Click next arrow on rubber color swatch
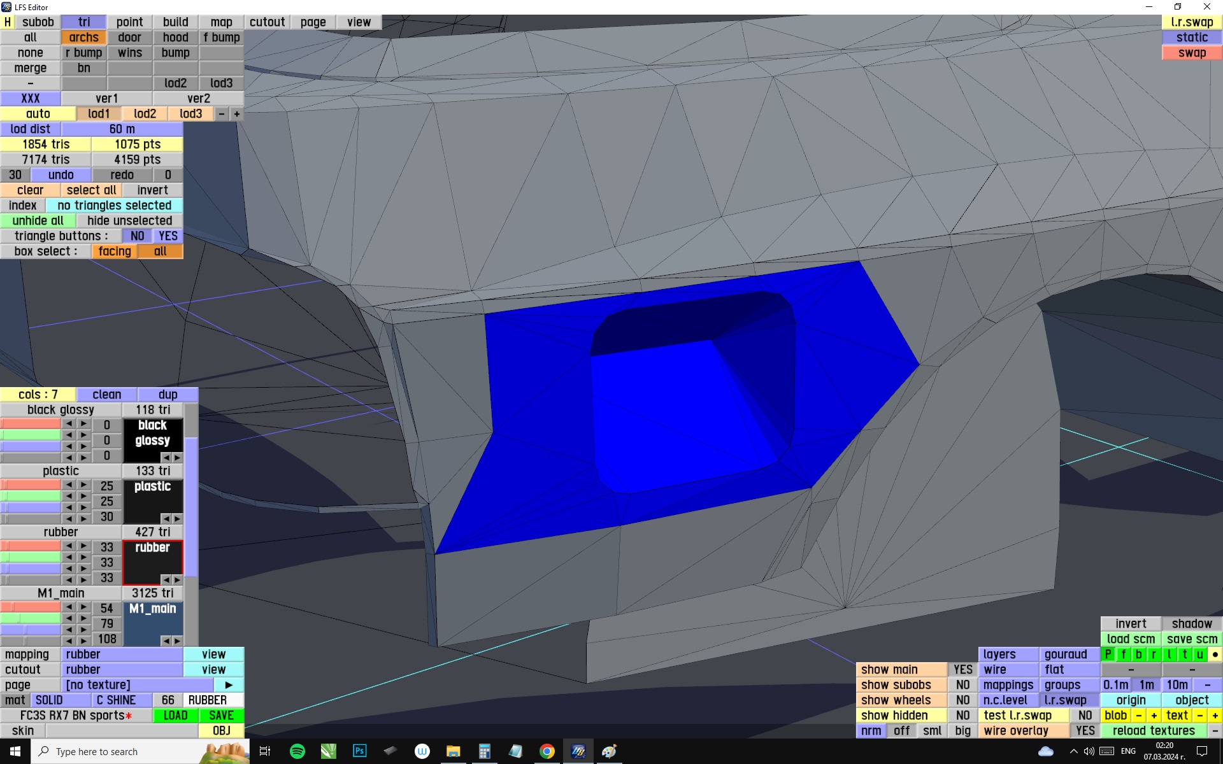 tap(177, 579)
